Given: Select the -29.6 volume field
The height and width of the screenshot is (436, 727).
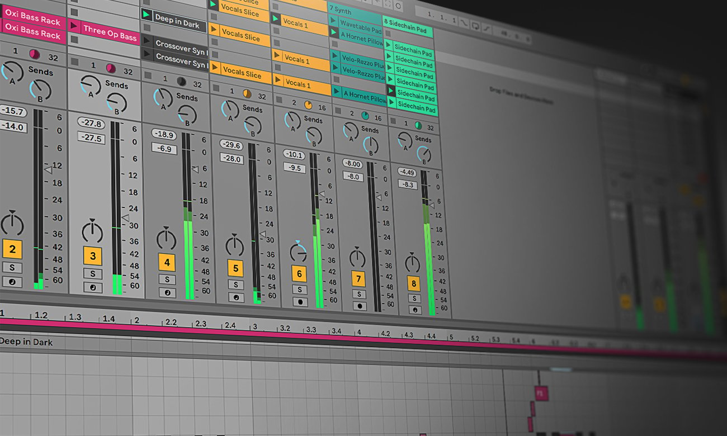Looking at the screenshot, I should [231, 145].
